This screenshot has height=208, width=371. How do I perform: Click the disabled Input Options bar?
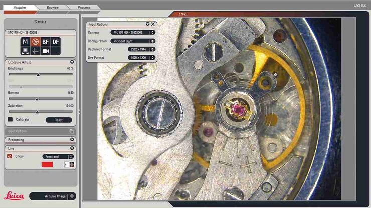click(40, 131)
